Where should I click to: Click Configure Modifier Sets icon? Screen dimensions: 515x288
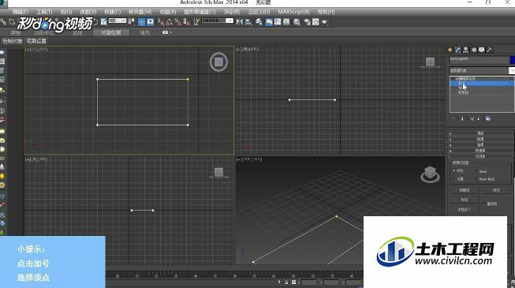coord(488,118)
